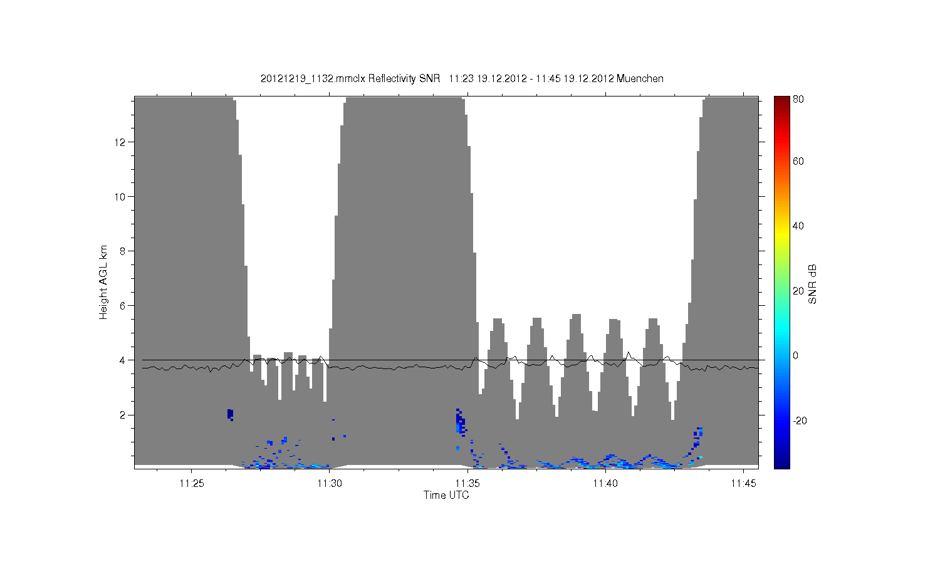Screen dimensions: 940x564
Task: Click the colorbar value 80
Action: pos(798,99)
